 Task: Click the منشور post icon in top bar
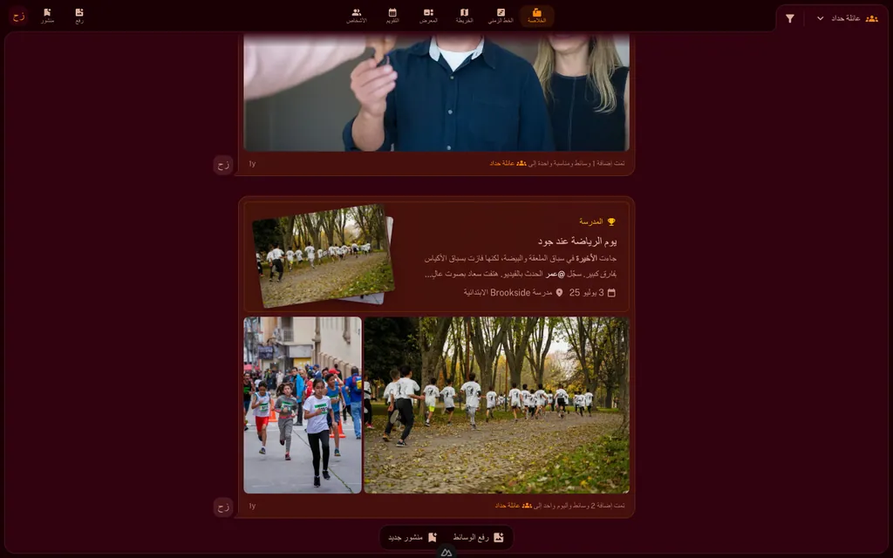(x=47, y=16)
